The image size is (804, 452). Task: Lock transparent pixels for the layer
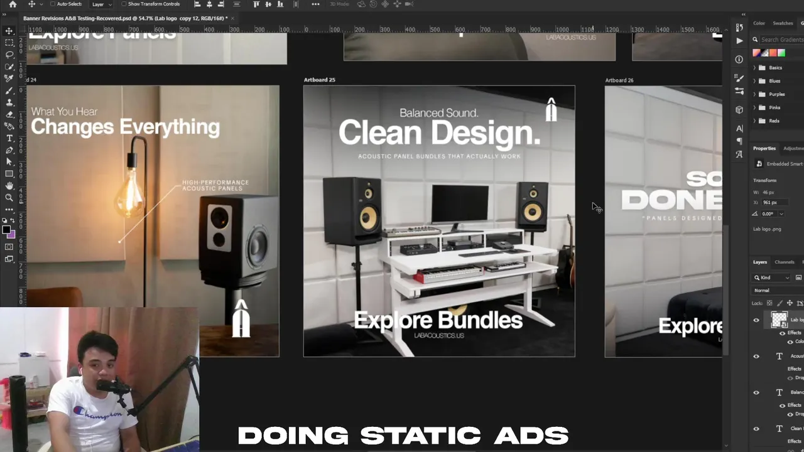769,303
